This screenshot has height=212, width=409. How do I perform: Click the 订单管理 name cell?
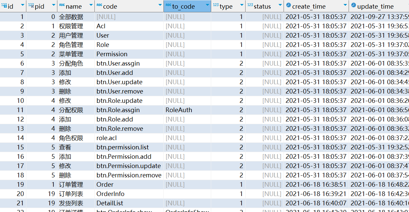[71, 185]
